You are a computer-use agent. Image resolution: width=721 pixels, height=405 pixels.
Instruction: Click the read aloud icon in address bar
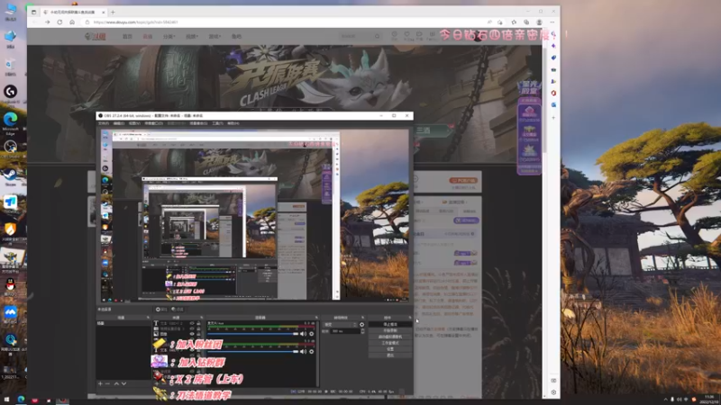click(x=489, y=22)
